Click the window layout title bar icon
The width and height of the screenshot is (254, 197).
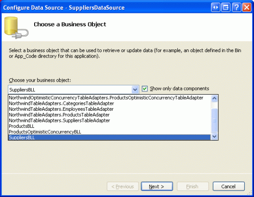click(x=226, y=7)
